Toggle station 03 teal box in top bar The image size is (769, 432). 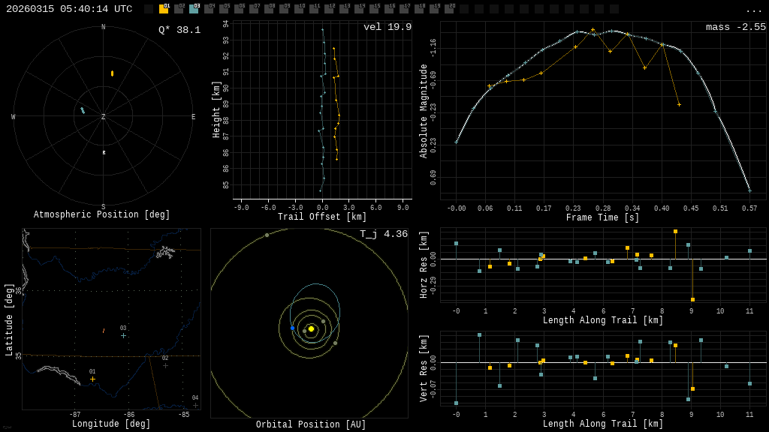point(194,9)
